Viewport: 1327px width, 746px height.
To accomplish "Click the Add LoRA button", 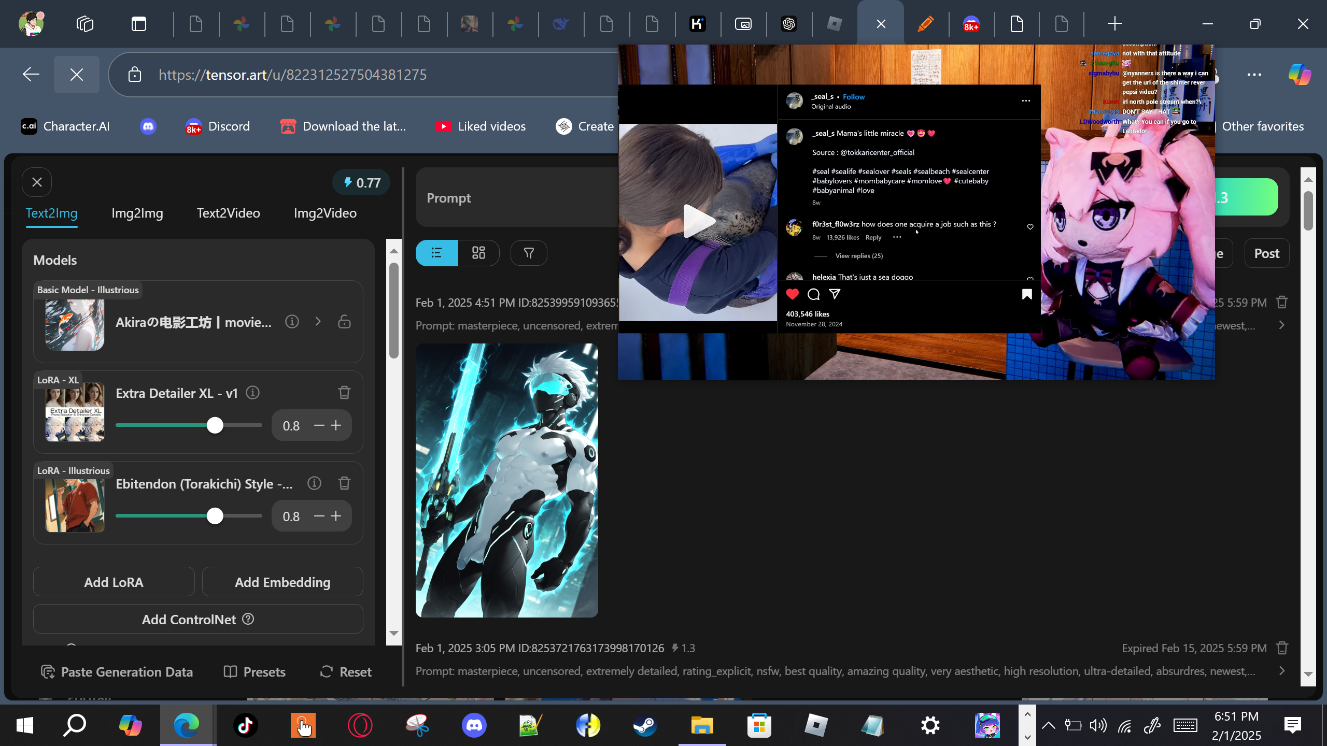I will [114, 582].
